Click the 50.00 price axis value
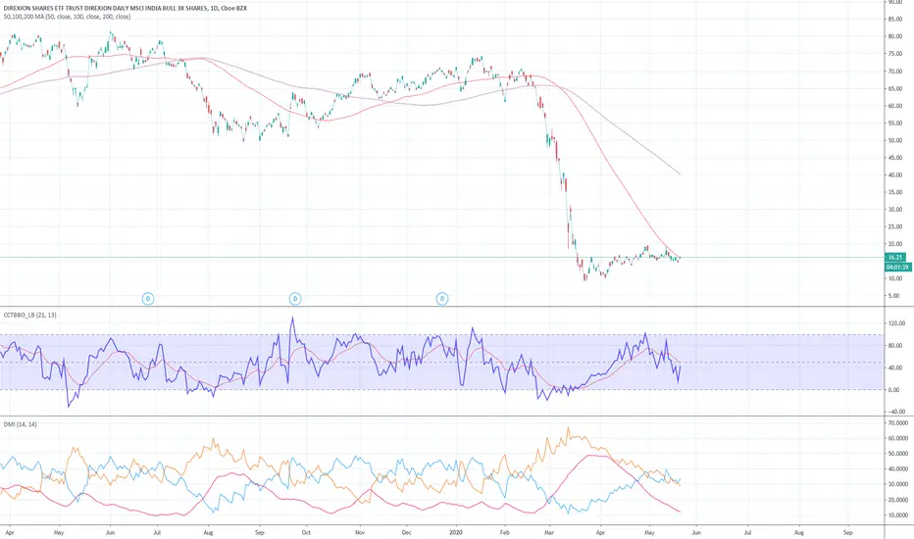 coord(895,140)
